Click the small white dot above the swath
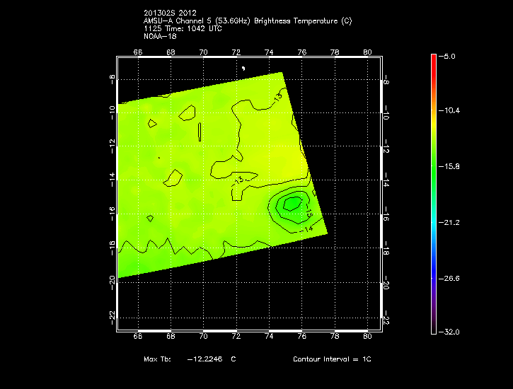513x389 pixels. 243,68
